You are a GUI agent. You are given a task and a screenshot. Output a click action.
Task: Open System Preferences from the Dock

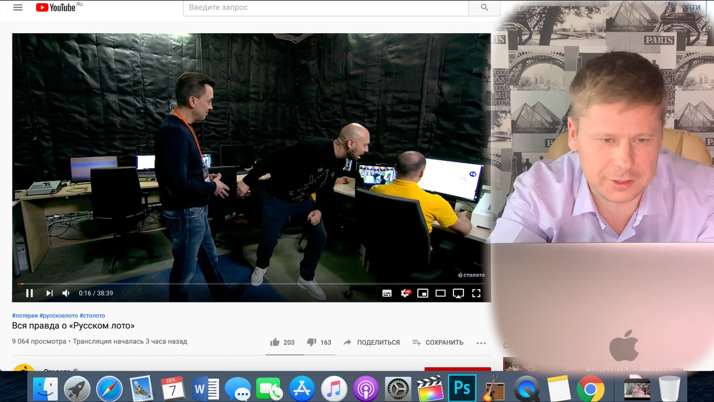point(398,389)
